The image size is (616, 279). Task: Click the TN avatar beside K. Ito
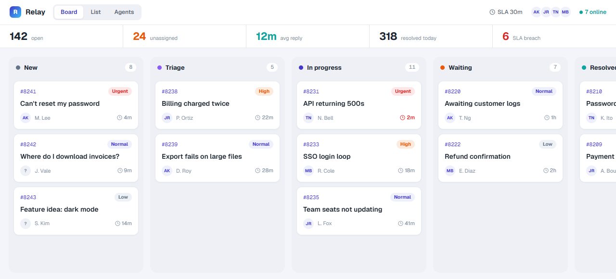591,118
